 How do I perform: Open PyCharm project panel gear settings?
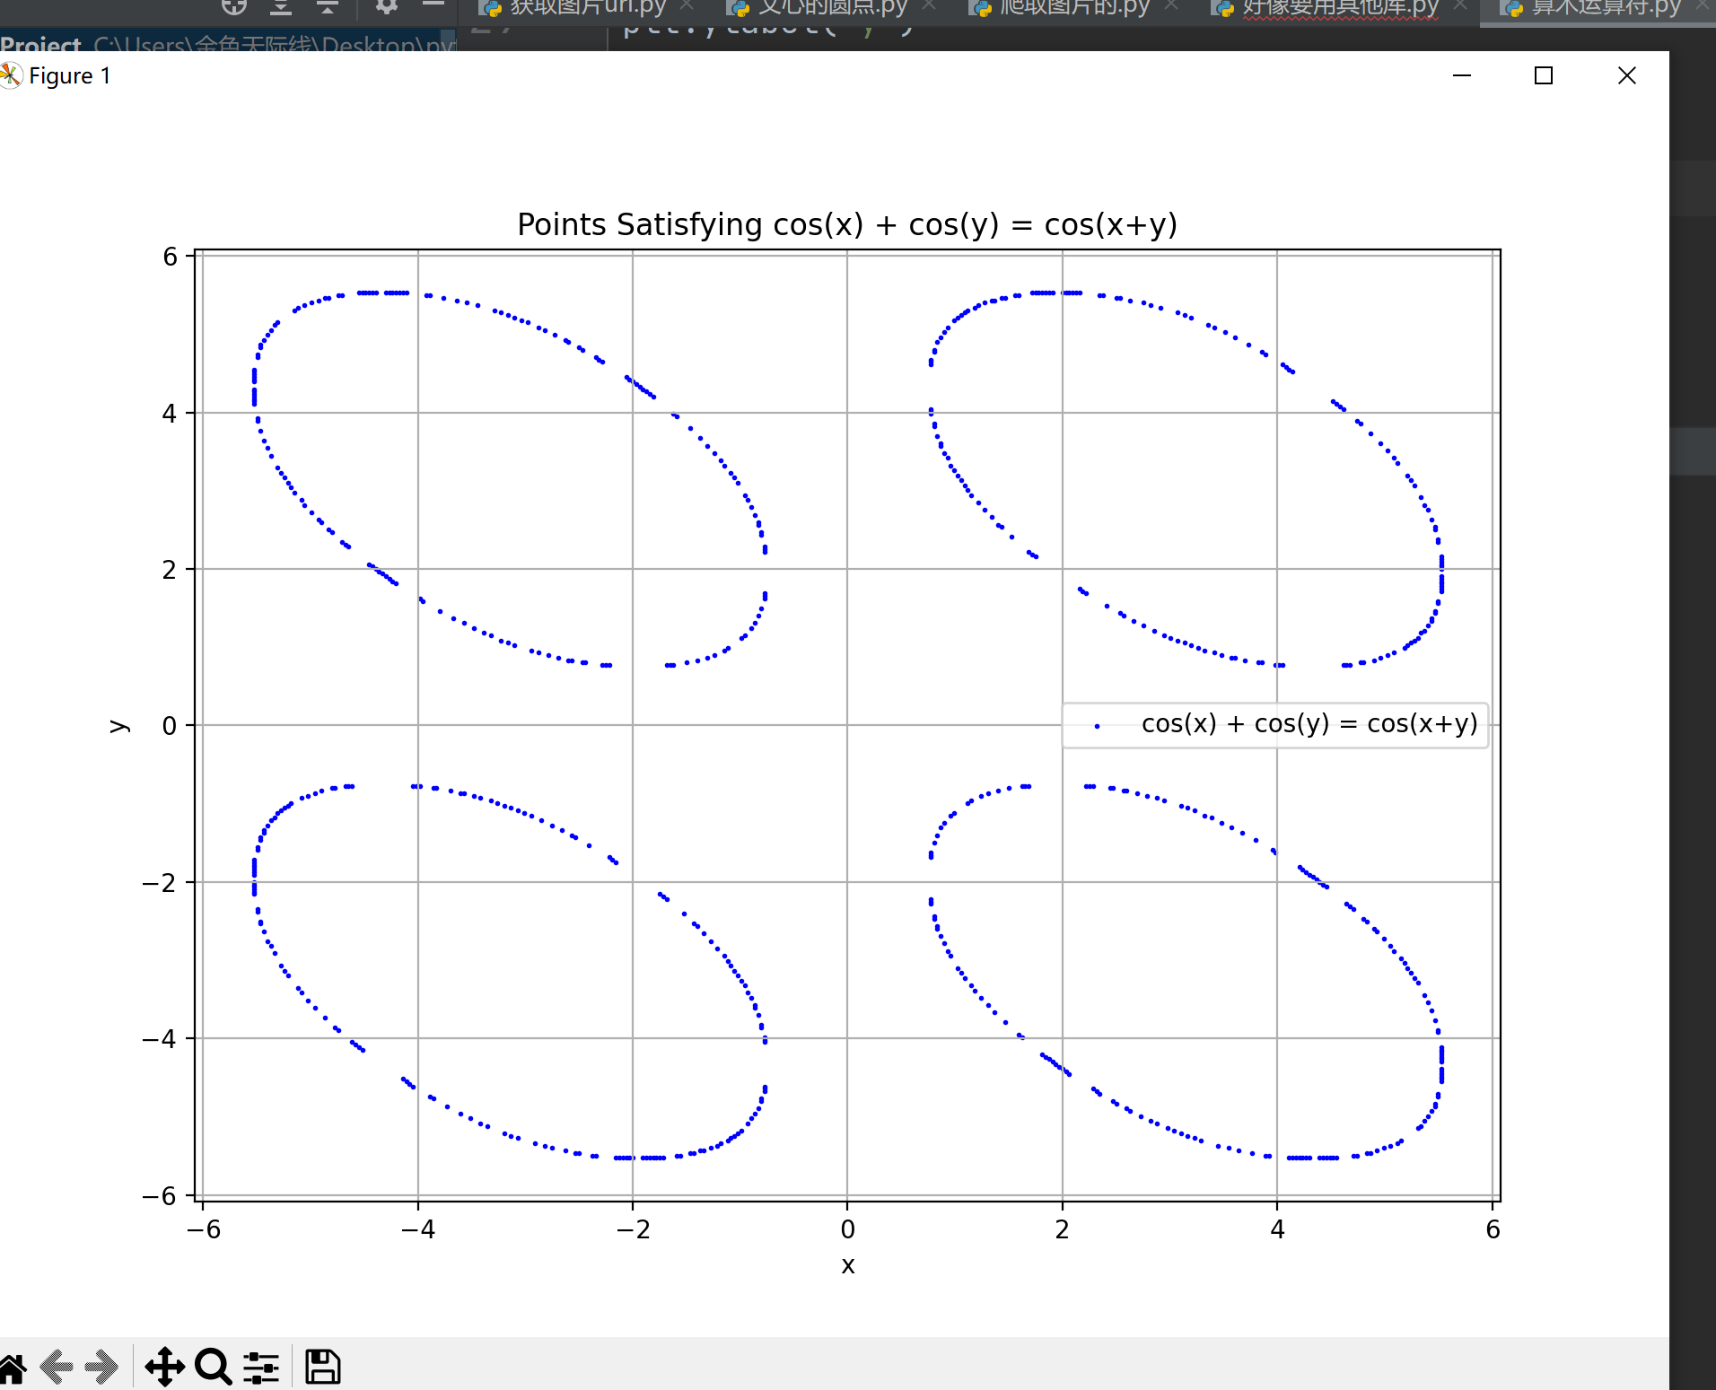(x=387, y=6)
